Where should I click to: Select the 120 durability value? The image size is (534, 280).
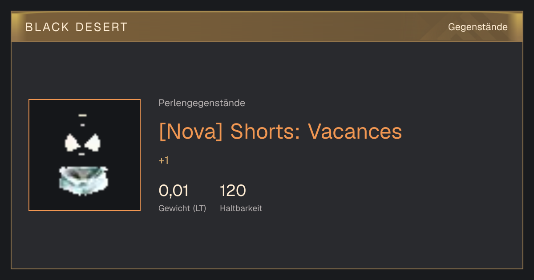tap(233, 191)
